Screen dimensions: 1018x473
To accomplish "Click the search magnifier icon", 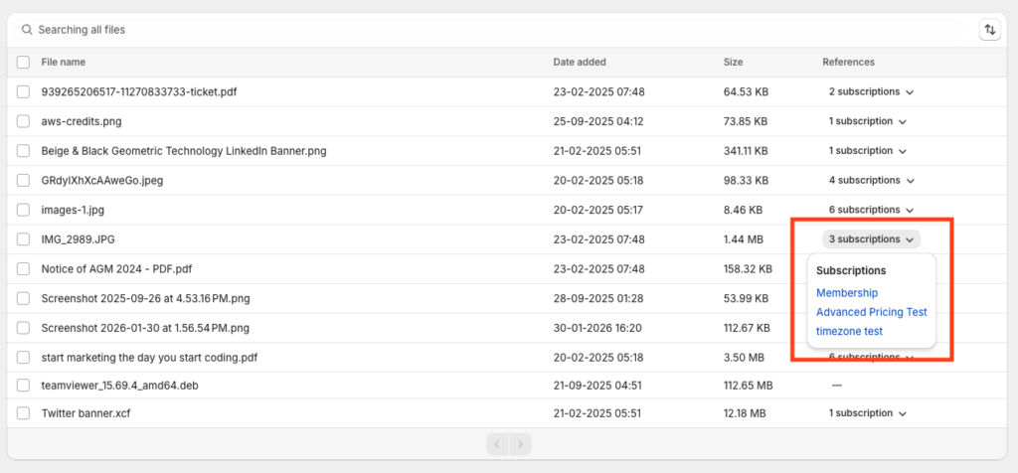I will pyautogui.click(x=27, y=30).
